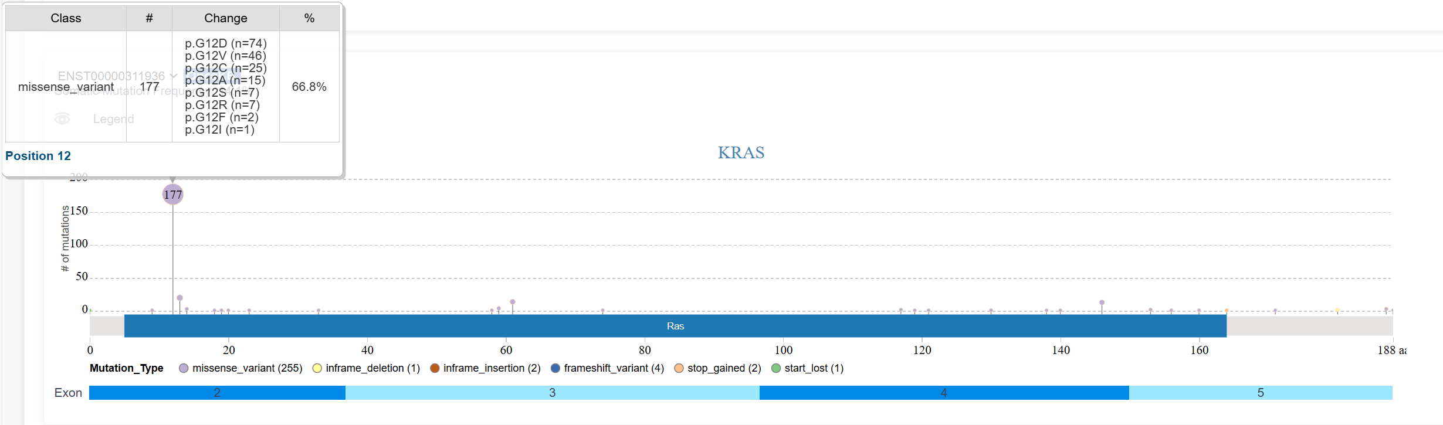This screenshot has height=425, width=1443.
Task: Click the blue frameshift_variant legend dot
Action: pyautogui.click(x=555, y=368)
